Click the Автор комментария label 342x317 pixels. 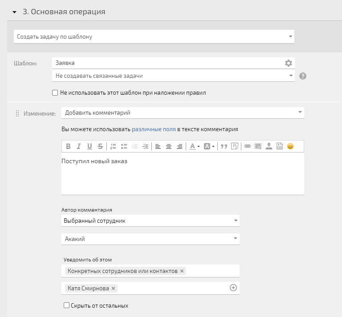[87, 210]
